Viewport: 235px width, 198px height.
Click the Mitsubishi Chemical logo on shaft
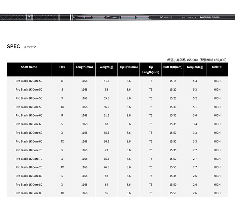pyautogui.click(x=210, y=17)
